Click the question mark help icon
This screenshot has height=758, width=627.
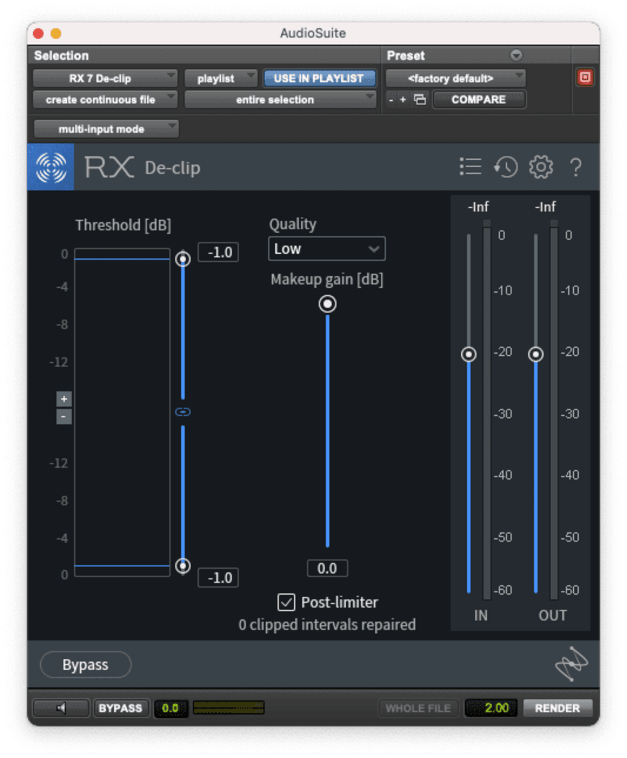click(576, 167)
